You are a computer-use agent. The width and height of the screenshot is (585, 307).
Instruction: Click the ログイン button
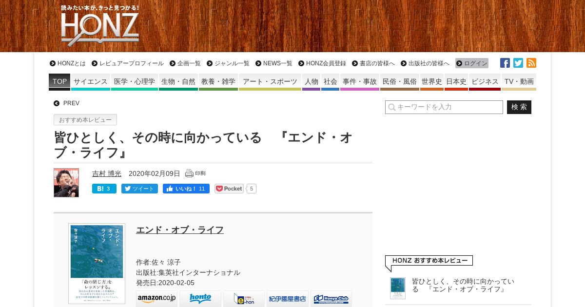[x=472, y=63]
